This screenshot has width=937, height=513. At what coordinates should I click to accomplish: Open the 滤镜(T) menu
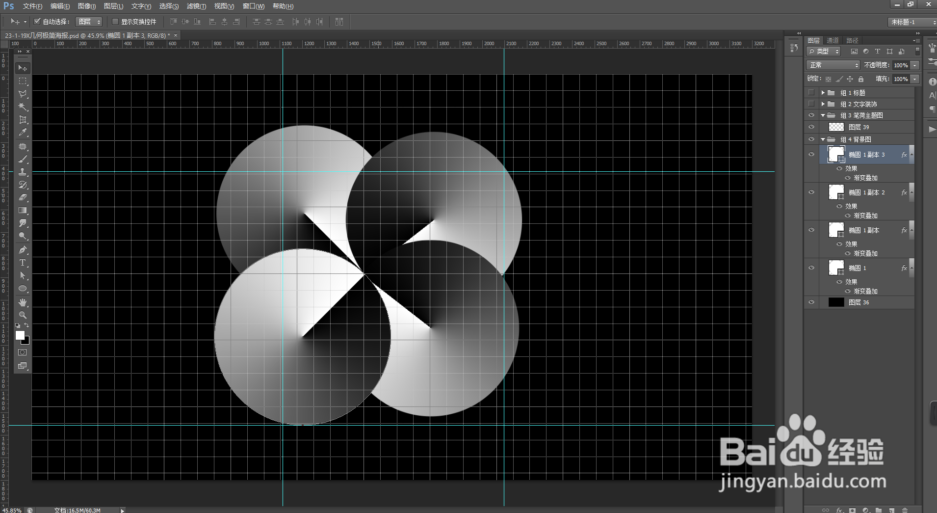pyautogui.click(x=196, y=6)
